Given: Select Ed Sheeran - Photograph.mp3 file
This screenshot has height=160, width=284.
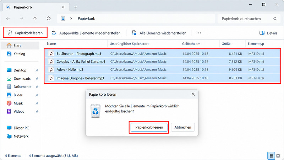Looking at the screenshot, I should pyautogui.click(x=163, y=54).
